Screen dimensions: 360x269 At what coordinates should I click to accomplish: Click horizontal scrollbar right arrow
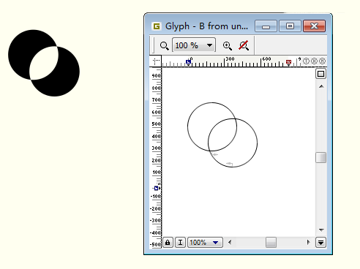308,242
